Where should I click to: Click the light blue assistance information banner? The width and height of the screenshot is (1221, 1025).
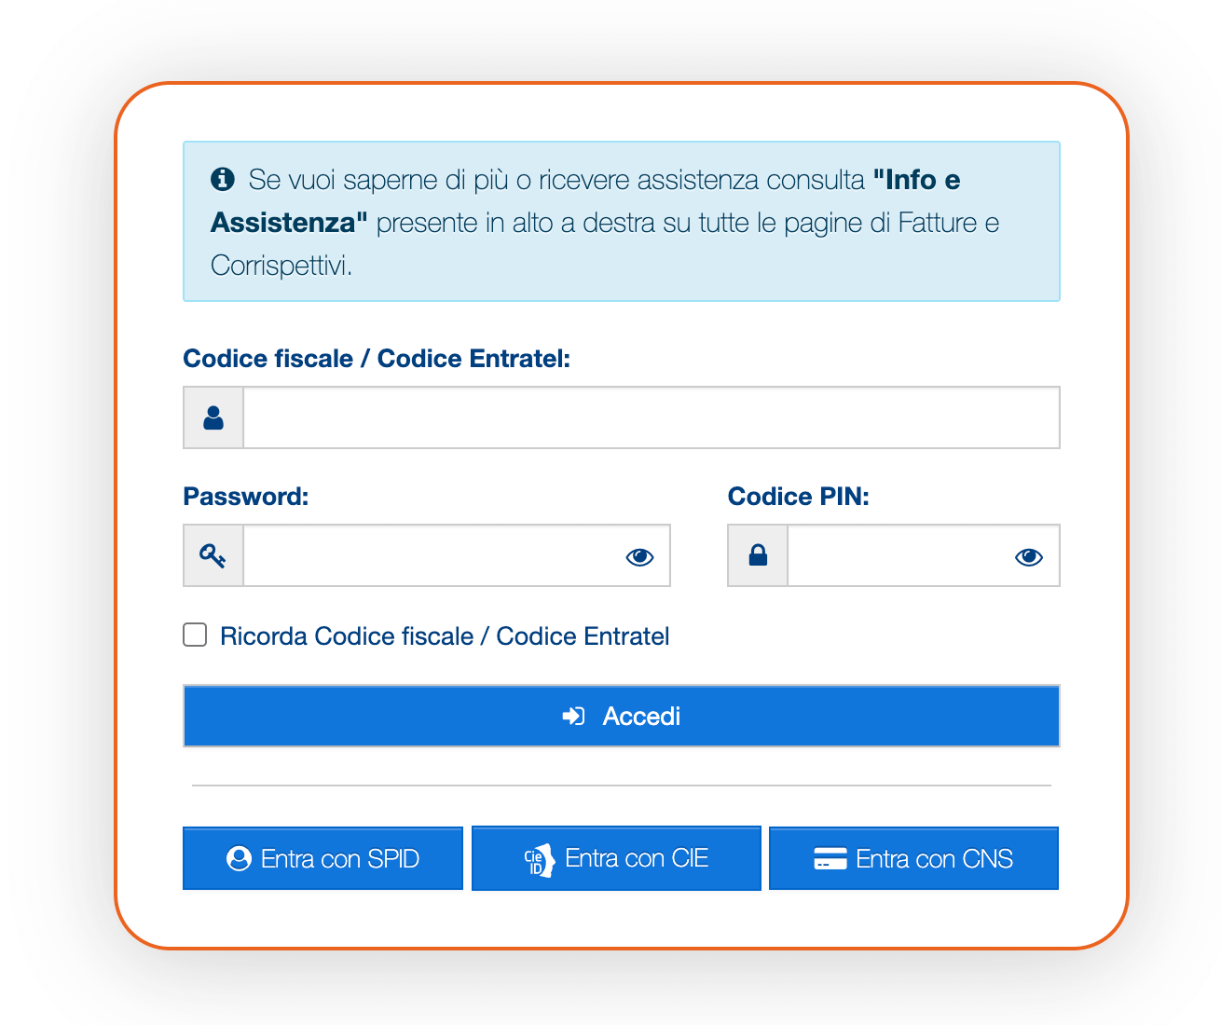[621, 222]
